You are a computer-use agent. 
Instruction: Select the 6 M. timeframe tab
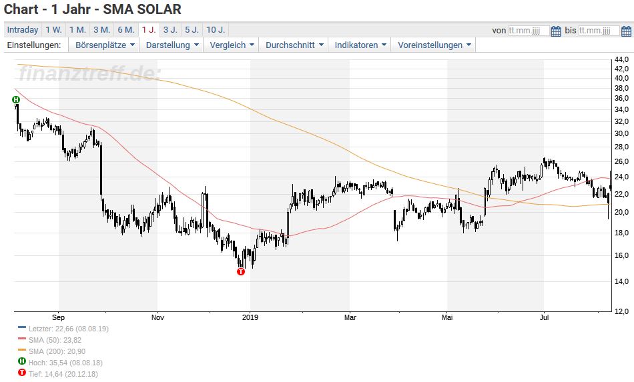coord(126,30)
